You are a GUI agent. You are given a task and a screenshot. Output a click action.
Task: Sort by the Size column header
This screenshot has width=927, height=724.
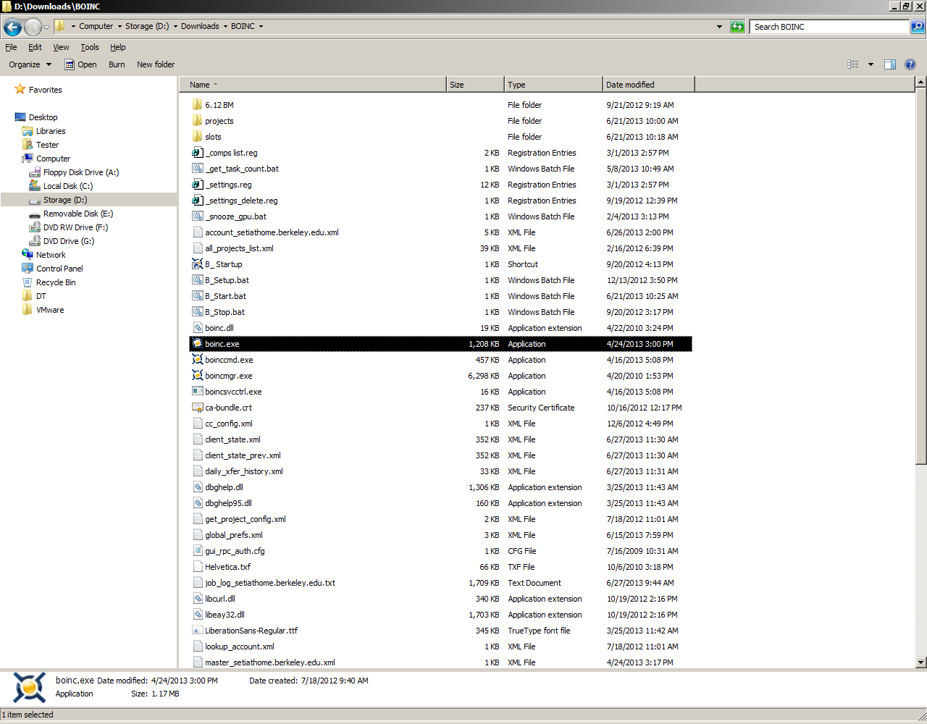click(475, 85)
